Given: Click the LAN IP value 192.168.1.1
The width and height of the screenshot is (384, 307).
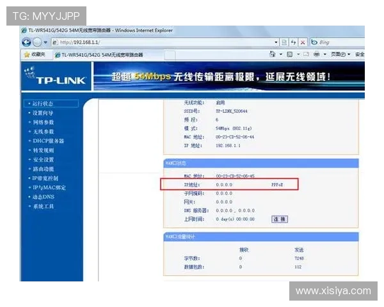Looking at the screenshot, I should 228,145.
